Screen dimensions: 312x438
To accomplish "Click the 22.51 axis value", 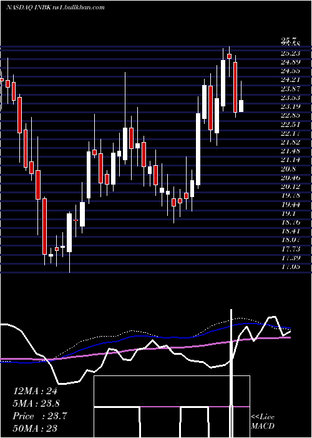I will click(x=290, y=125).
